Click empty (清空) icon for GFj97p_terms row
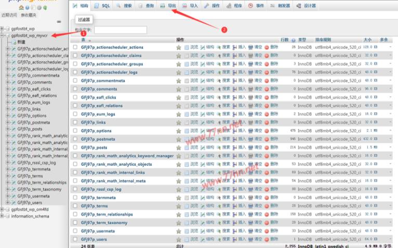Screen dimensions: 398x248 (250, 206)
